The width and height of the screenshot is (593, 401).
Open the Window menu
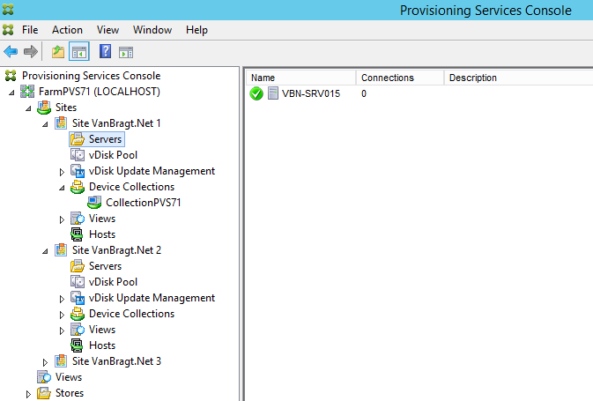[152, 30]
